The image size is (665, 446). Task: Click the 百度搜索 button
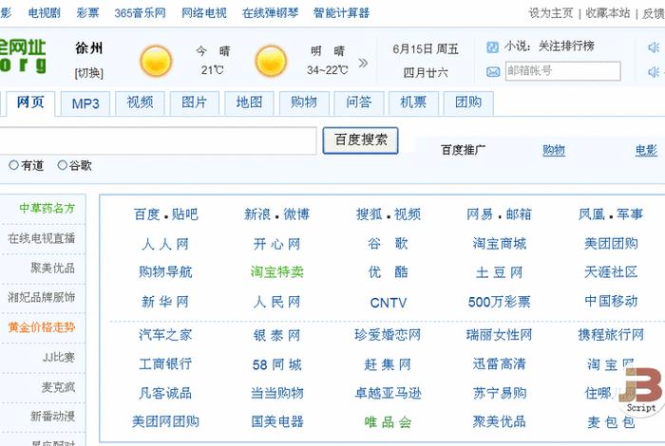360,140
